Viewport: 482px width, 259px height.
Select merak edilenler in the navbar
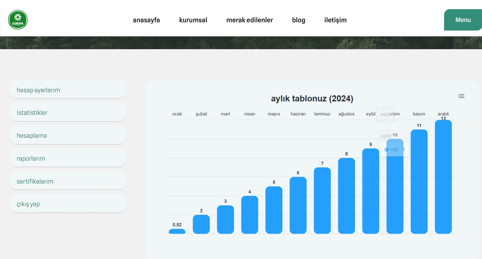(249, 20)
